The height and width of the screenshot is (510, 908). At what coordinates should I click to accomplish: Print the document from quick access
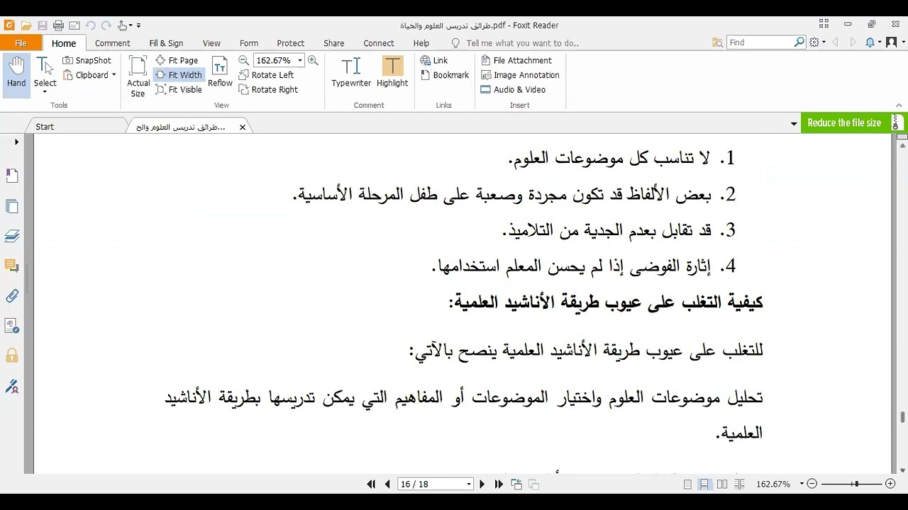coord(59,25)
